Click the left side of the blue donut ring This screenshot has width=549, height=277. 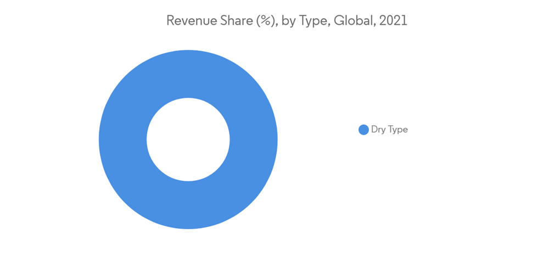122,140
